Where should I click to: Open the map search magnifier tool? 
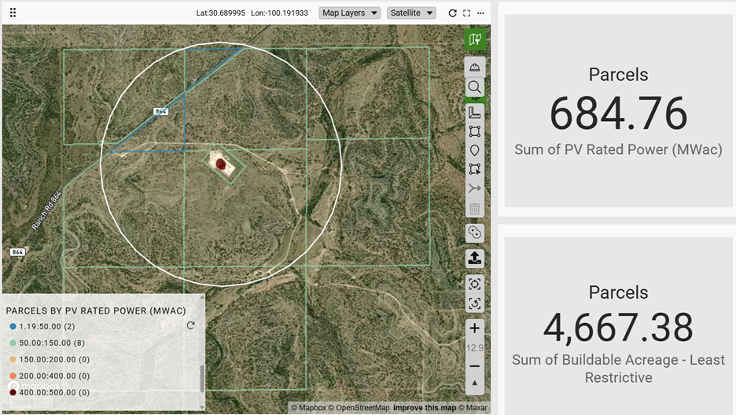tap(475, 87)
